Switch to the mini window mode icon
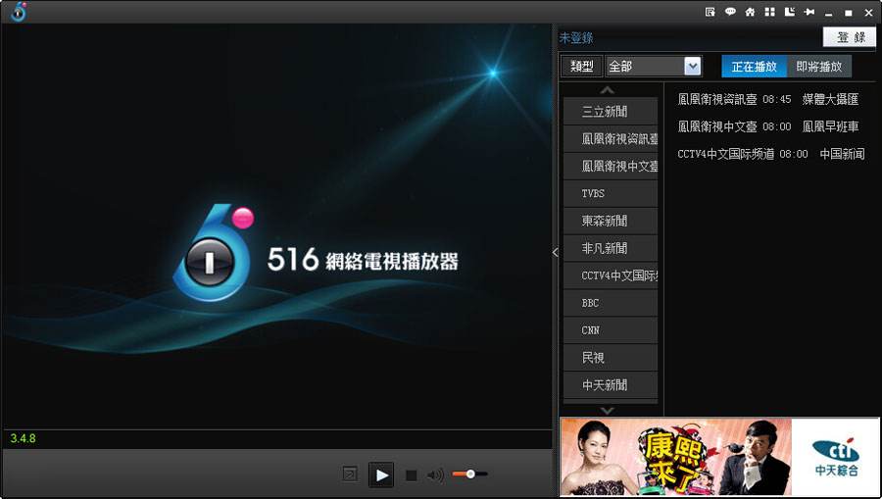This screenshot has height=499, width=882. pyautogui.click(x=790, y=12)
